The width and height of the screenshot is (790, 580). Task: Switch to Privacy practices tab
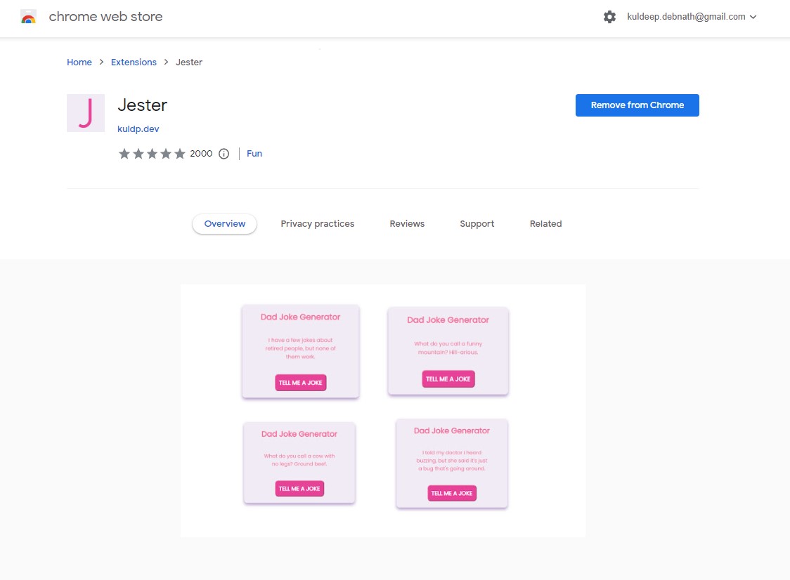pyautogui.click(x=318, y=223)
